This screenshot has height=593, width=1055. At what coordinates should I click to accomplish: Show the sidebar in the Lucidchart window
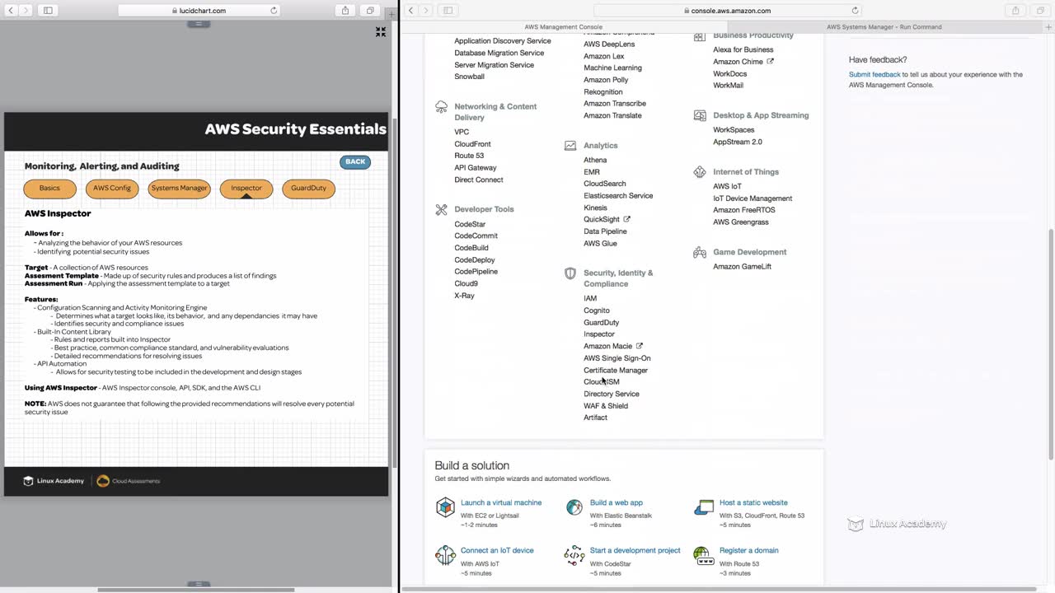click(48, 11)
